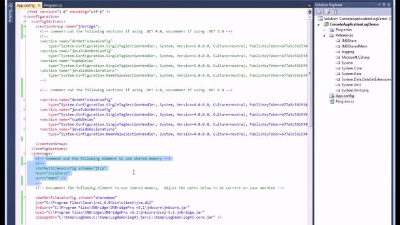The width and height of the screenshot is (400, 225).
Task: Click the logging reference icon
Action: [337, 52]
